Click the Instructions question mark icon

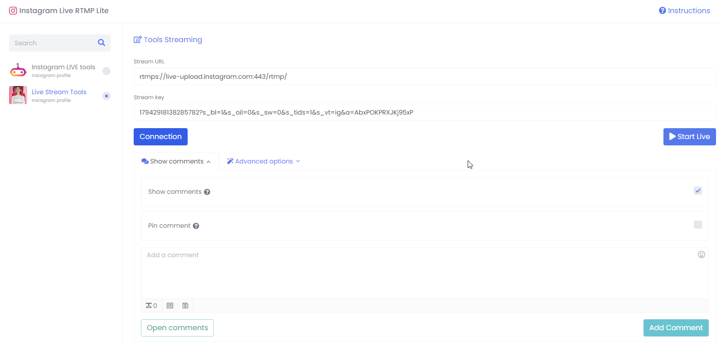coord(663,10)
